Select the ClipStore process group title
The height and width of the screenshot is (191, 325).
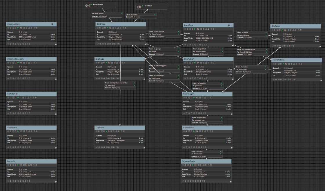coord(100,128)
